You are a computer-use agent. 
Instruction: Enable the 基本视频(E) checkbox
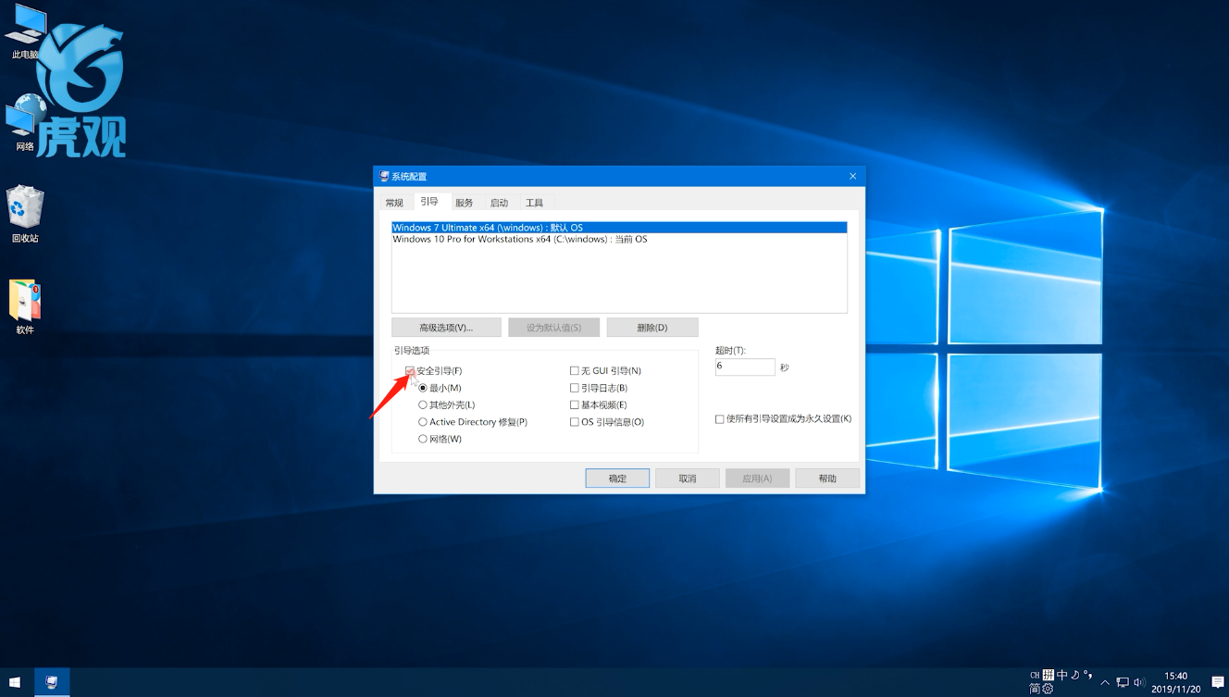575,405
